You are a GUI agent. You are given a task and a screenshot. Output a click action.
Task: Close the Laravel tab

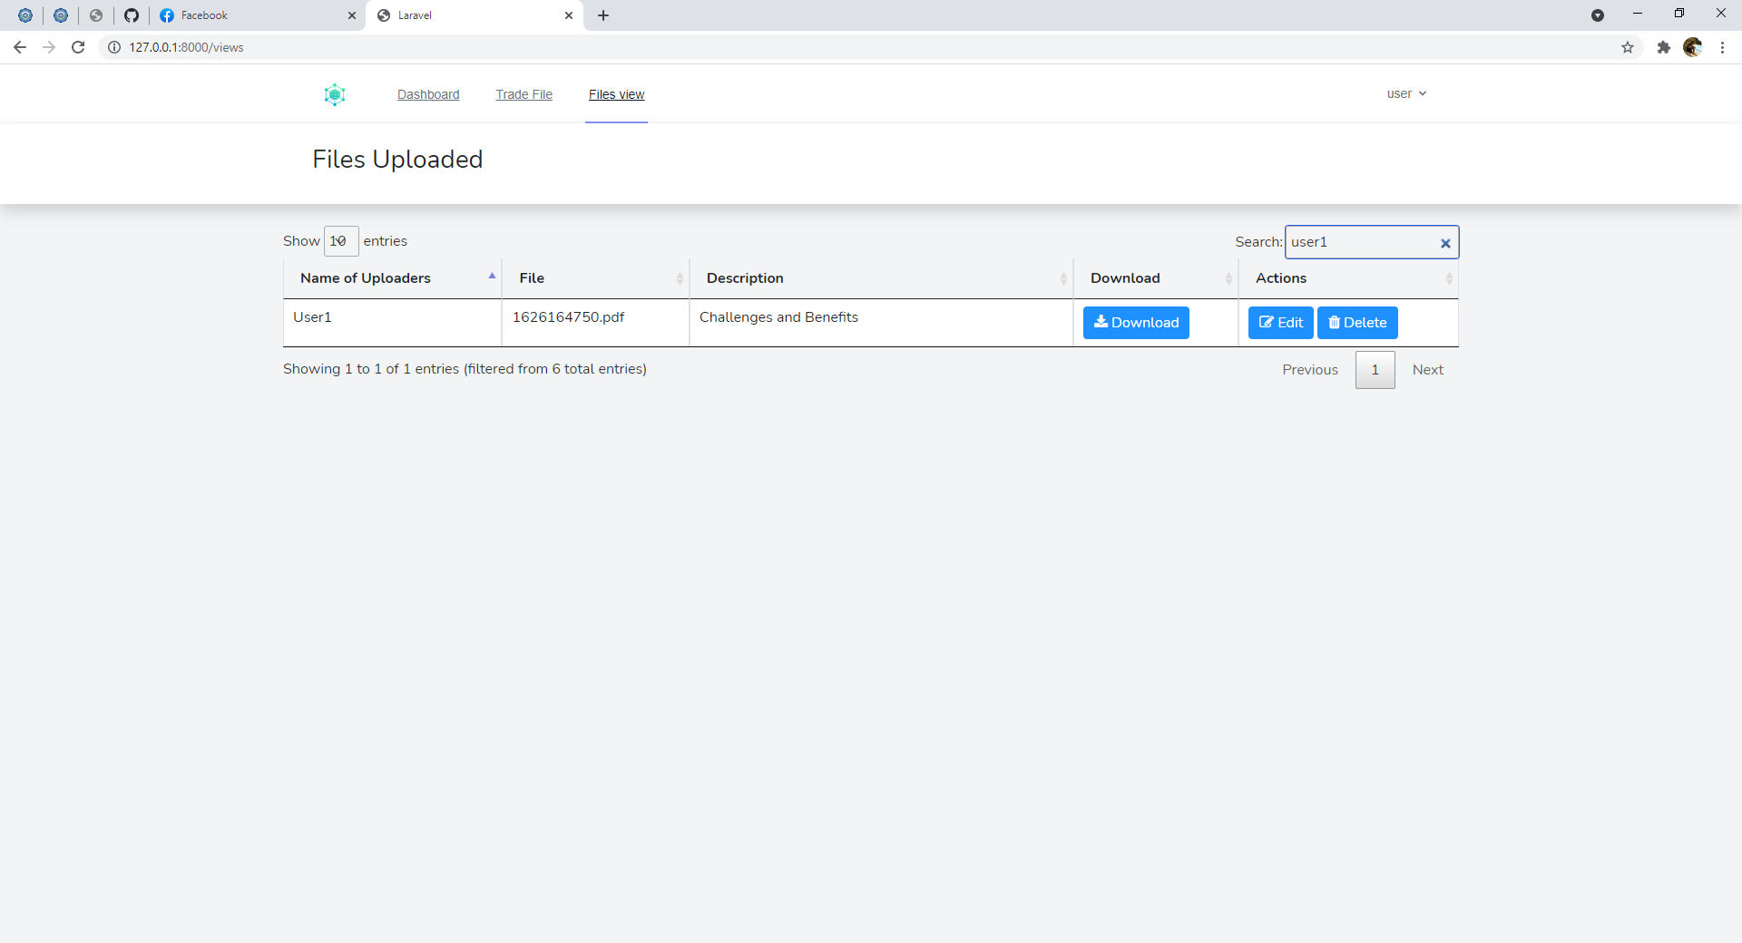[x=569, y=15]
